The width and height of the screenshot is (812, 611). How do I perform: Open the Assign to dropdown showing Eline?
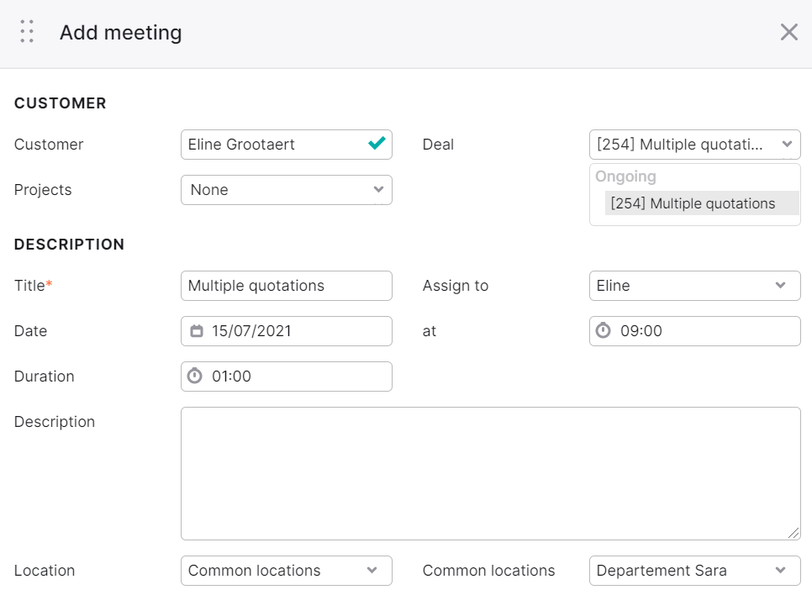coord(695,286)
